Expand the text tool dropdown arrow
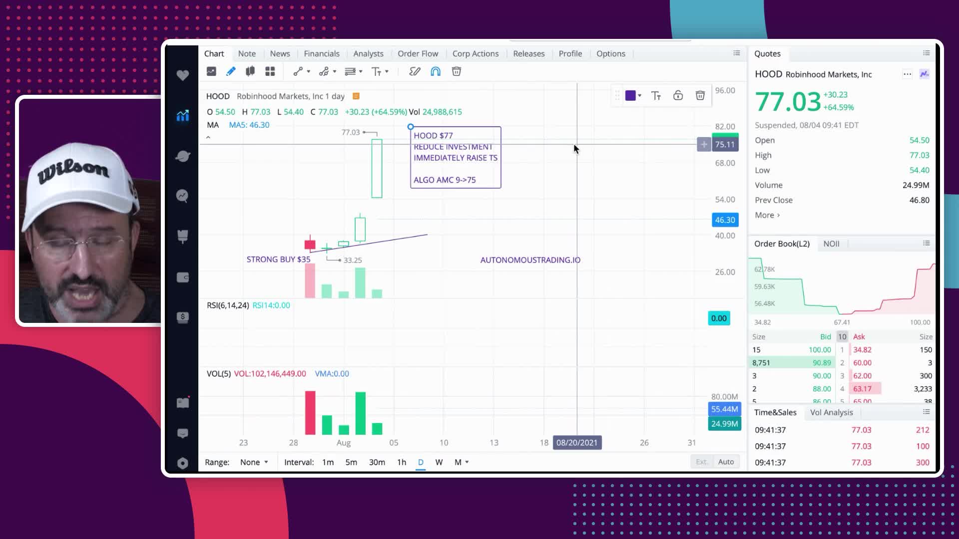This screenshot has height=539, width=959. pyautogui.click(x=387, y=71)
